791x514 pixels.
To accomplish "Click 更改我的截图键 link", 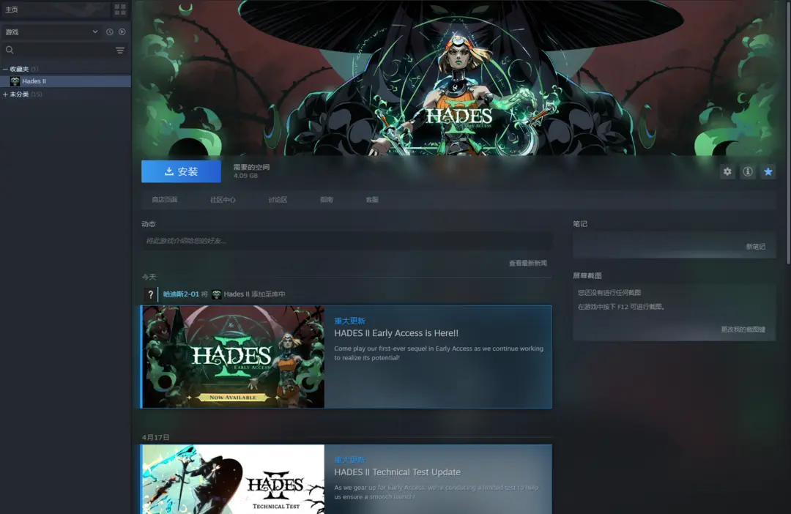I will pyautogui.click(x=743, y=329).
